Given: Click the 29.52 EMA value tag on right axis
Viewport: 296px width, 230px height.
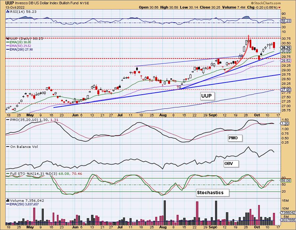Looking at the screenshot, I should coord(286,60).
